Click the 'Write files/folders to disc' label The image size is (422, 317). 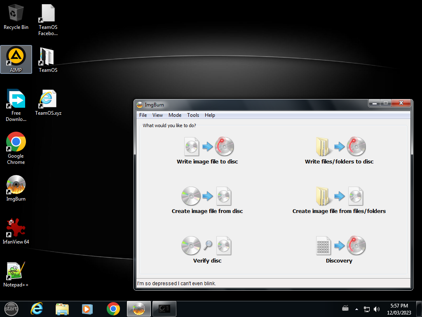pyautogui.click(x=339, y=161)
